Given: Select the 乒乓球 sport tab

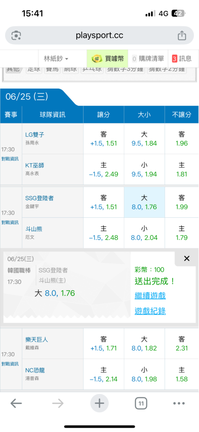Looking at the screenshot, I should click(92, 70).
